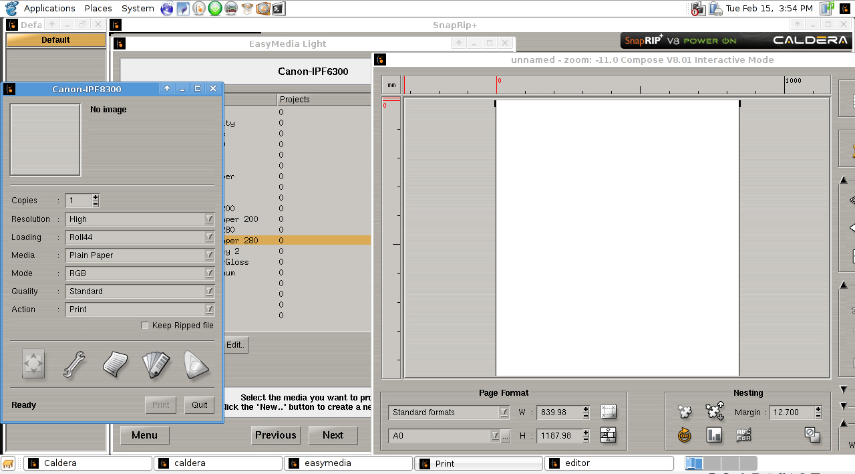Screen dimensions: 855x474
Task: Open the Standard formats dropdown
Action: [x=449, y=412]
